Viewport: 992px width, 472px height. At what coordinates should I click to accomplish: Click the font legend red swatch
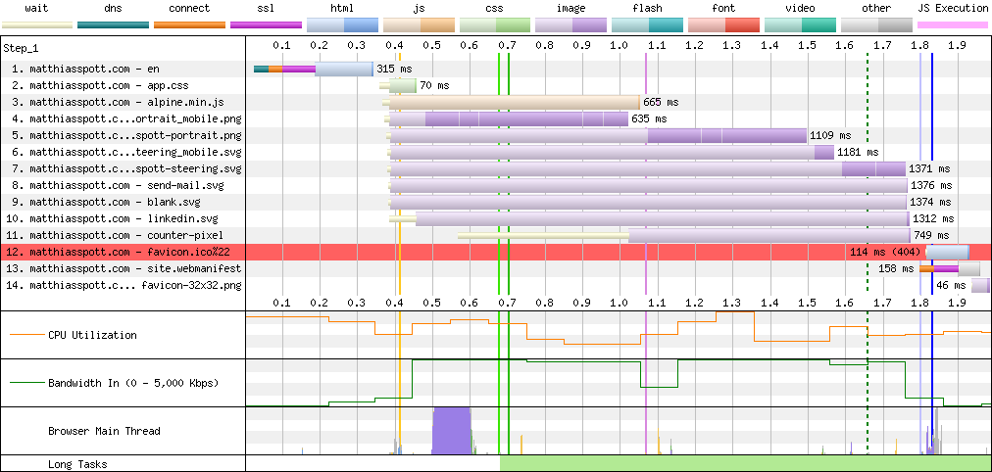[x=723, y=25]
